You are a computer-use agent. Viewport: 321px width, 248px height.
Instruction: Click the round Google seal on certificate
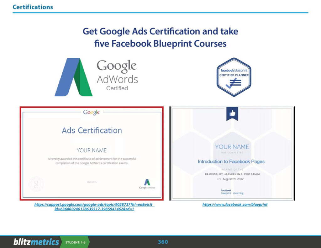point(35,184)
